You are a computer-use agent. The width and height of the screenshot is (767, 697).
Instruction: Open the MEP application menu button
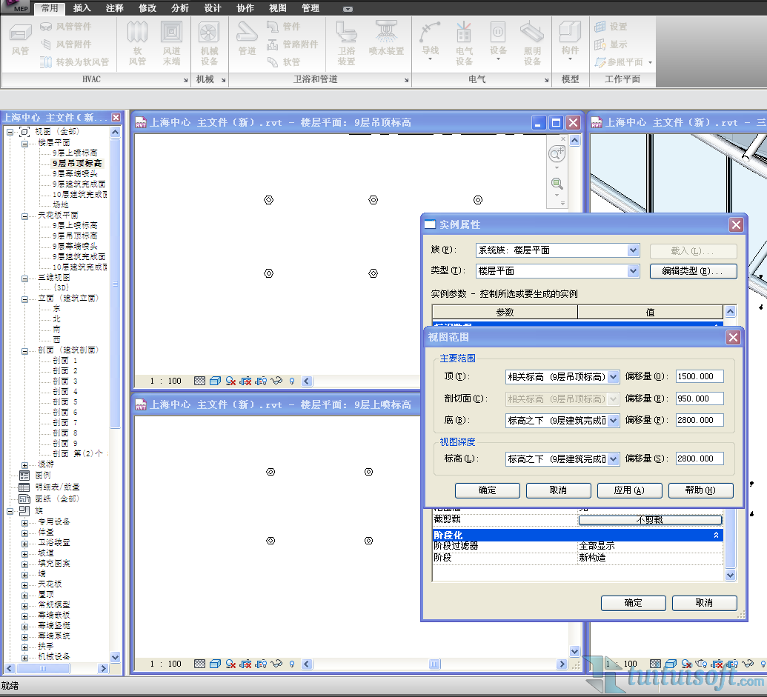[16, 7]
